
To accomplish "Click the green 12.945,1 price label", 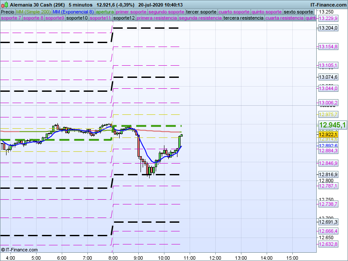I will point(332,125).
